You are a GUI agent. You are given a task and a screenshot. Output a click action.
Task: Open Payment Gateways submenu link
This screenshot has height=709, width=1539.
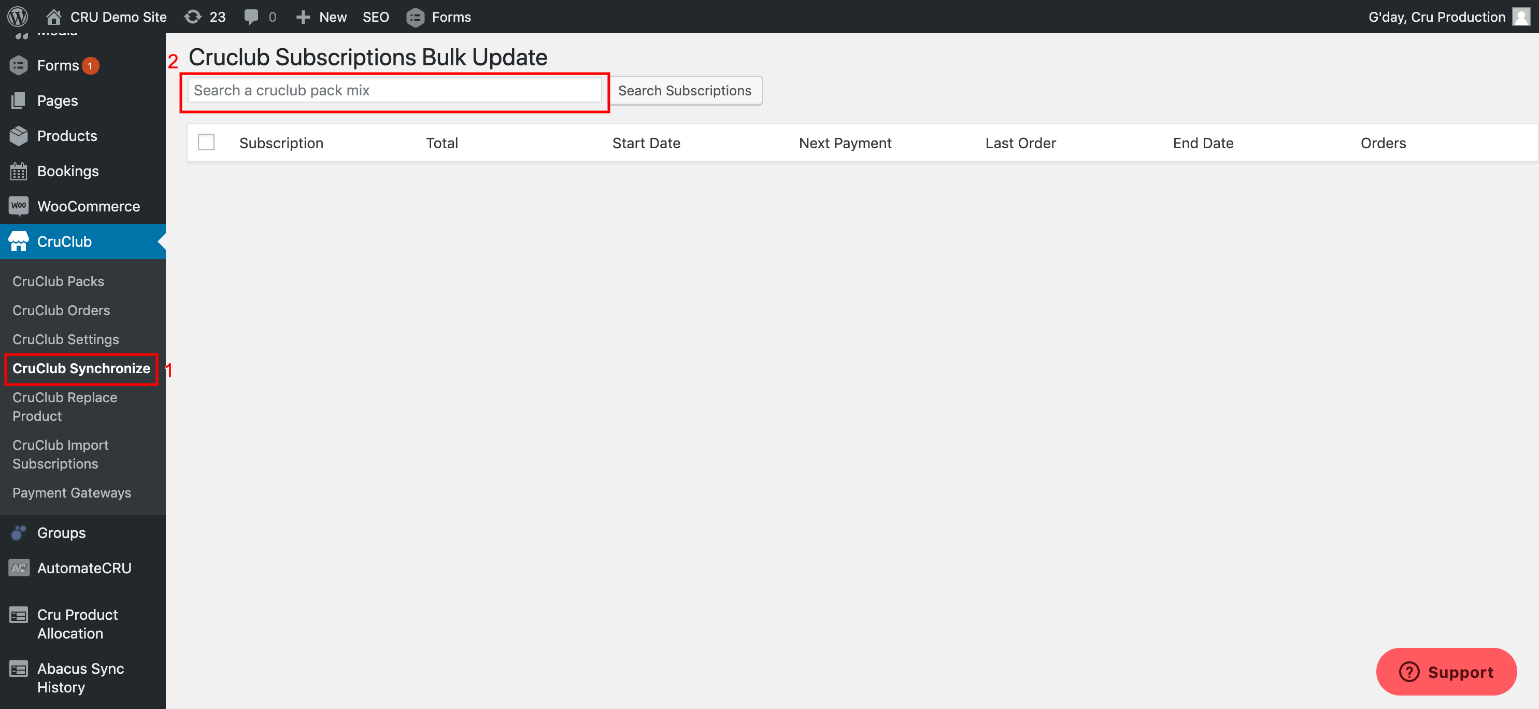[72, 492]
